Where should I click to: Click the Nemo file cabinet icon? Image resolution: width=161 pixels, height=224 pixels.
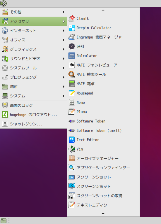(x=72, y=102)
